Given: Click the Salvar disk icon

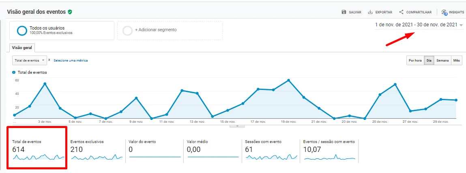Looking at the screenshot, I should pyautogui.click(x=344, y=12).
